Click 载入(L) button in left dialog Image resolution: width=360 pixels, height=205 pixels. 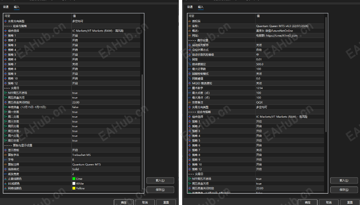click(x=160, y=181)
